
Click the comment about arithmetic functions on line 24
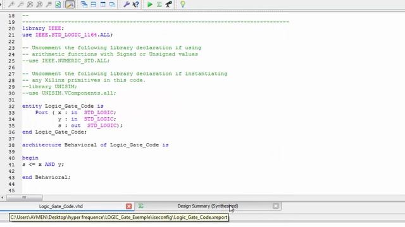110,54
